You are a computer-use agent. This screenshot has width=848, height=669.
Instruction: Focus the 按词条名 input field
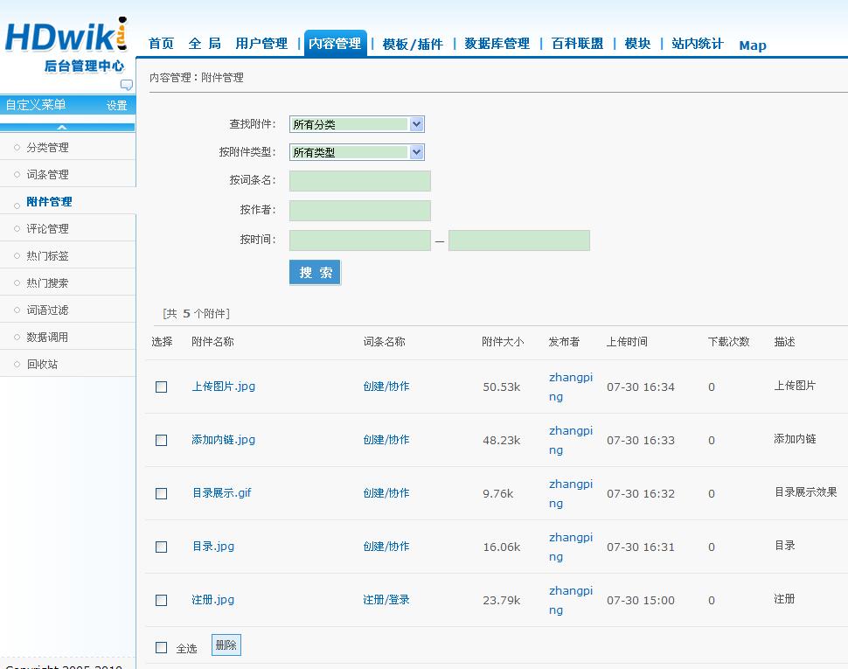click(360, 181)
